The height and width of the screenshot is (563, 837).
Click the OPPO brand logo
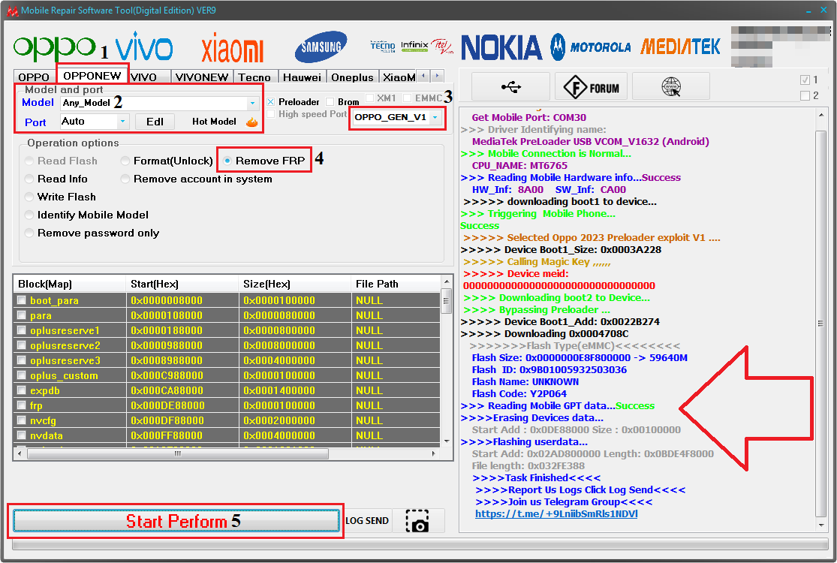(x=54, y=47)
